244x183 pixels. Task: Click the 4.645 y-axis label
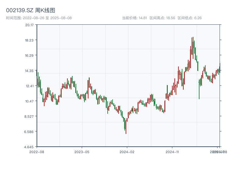pyautogui.click(x=30, y=147)
